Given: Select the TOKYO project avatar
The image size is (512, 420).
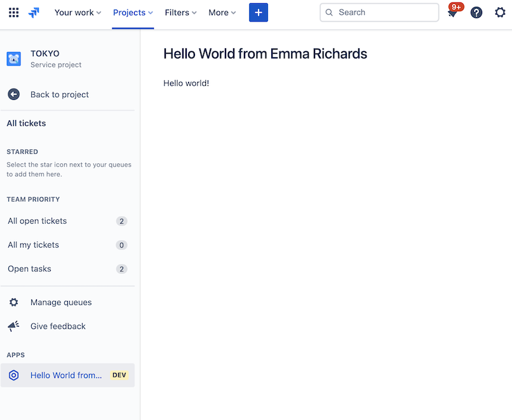Looking at the screenshot, I should [x=13, y=58].
